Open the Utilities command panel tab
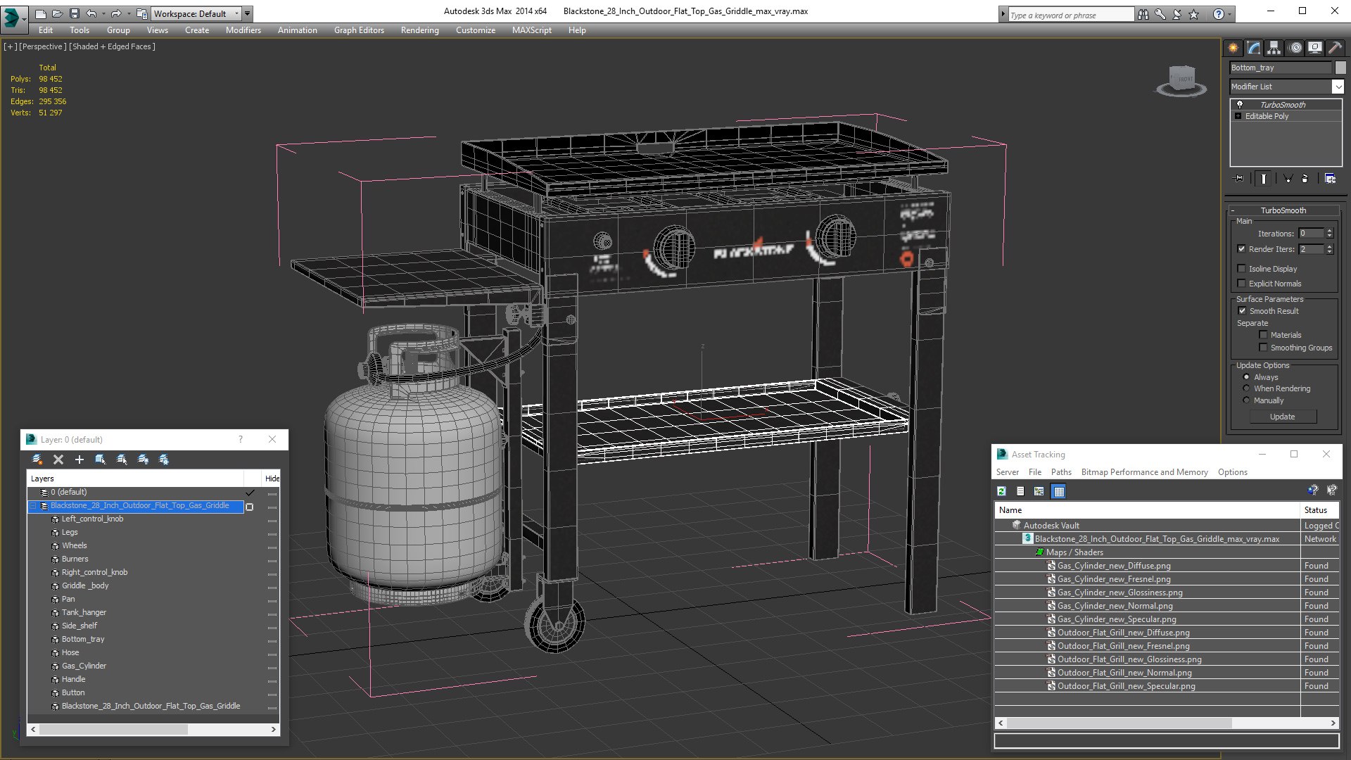The width and height of the screenshot is (1351, 760). [1335, 48]
